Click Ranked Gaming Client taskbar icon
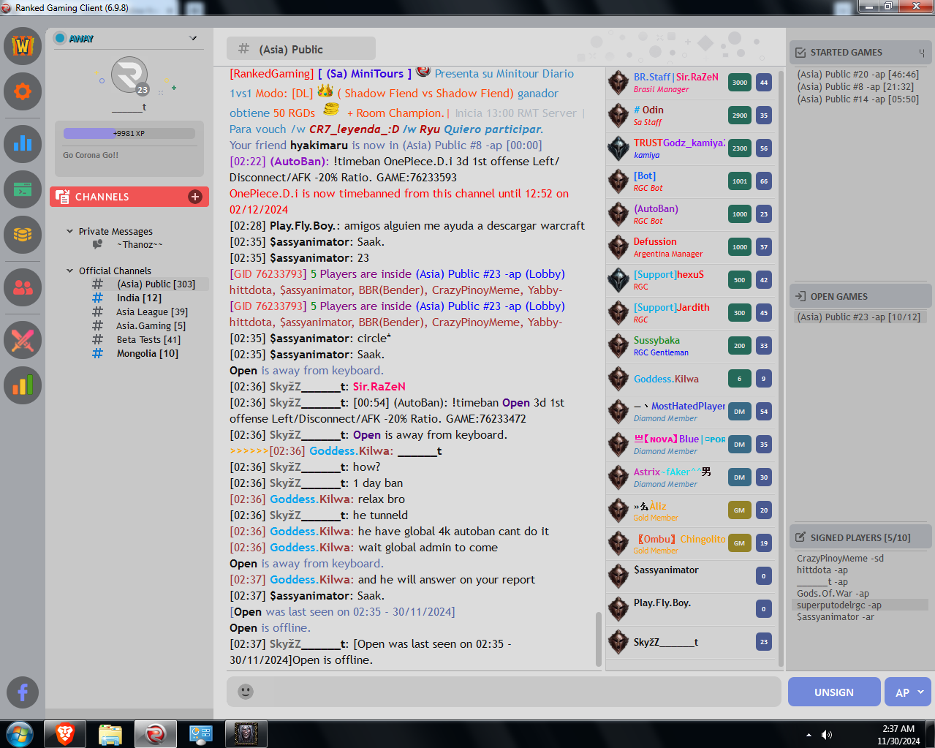This screenshot has height=748, width=935. pyautogui.click(x=155, y=734)
